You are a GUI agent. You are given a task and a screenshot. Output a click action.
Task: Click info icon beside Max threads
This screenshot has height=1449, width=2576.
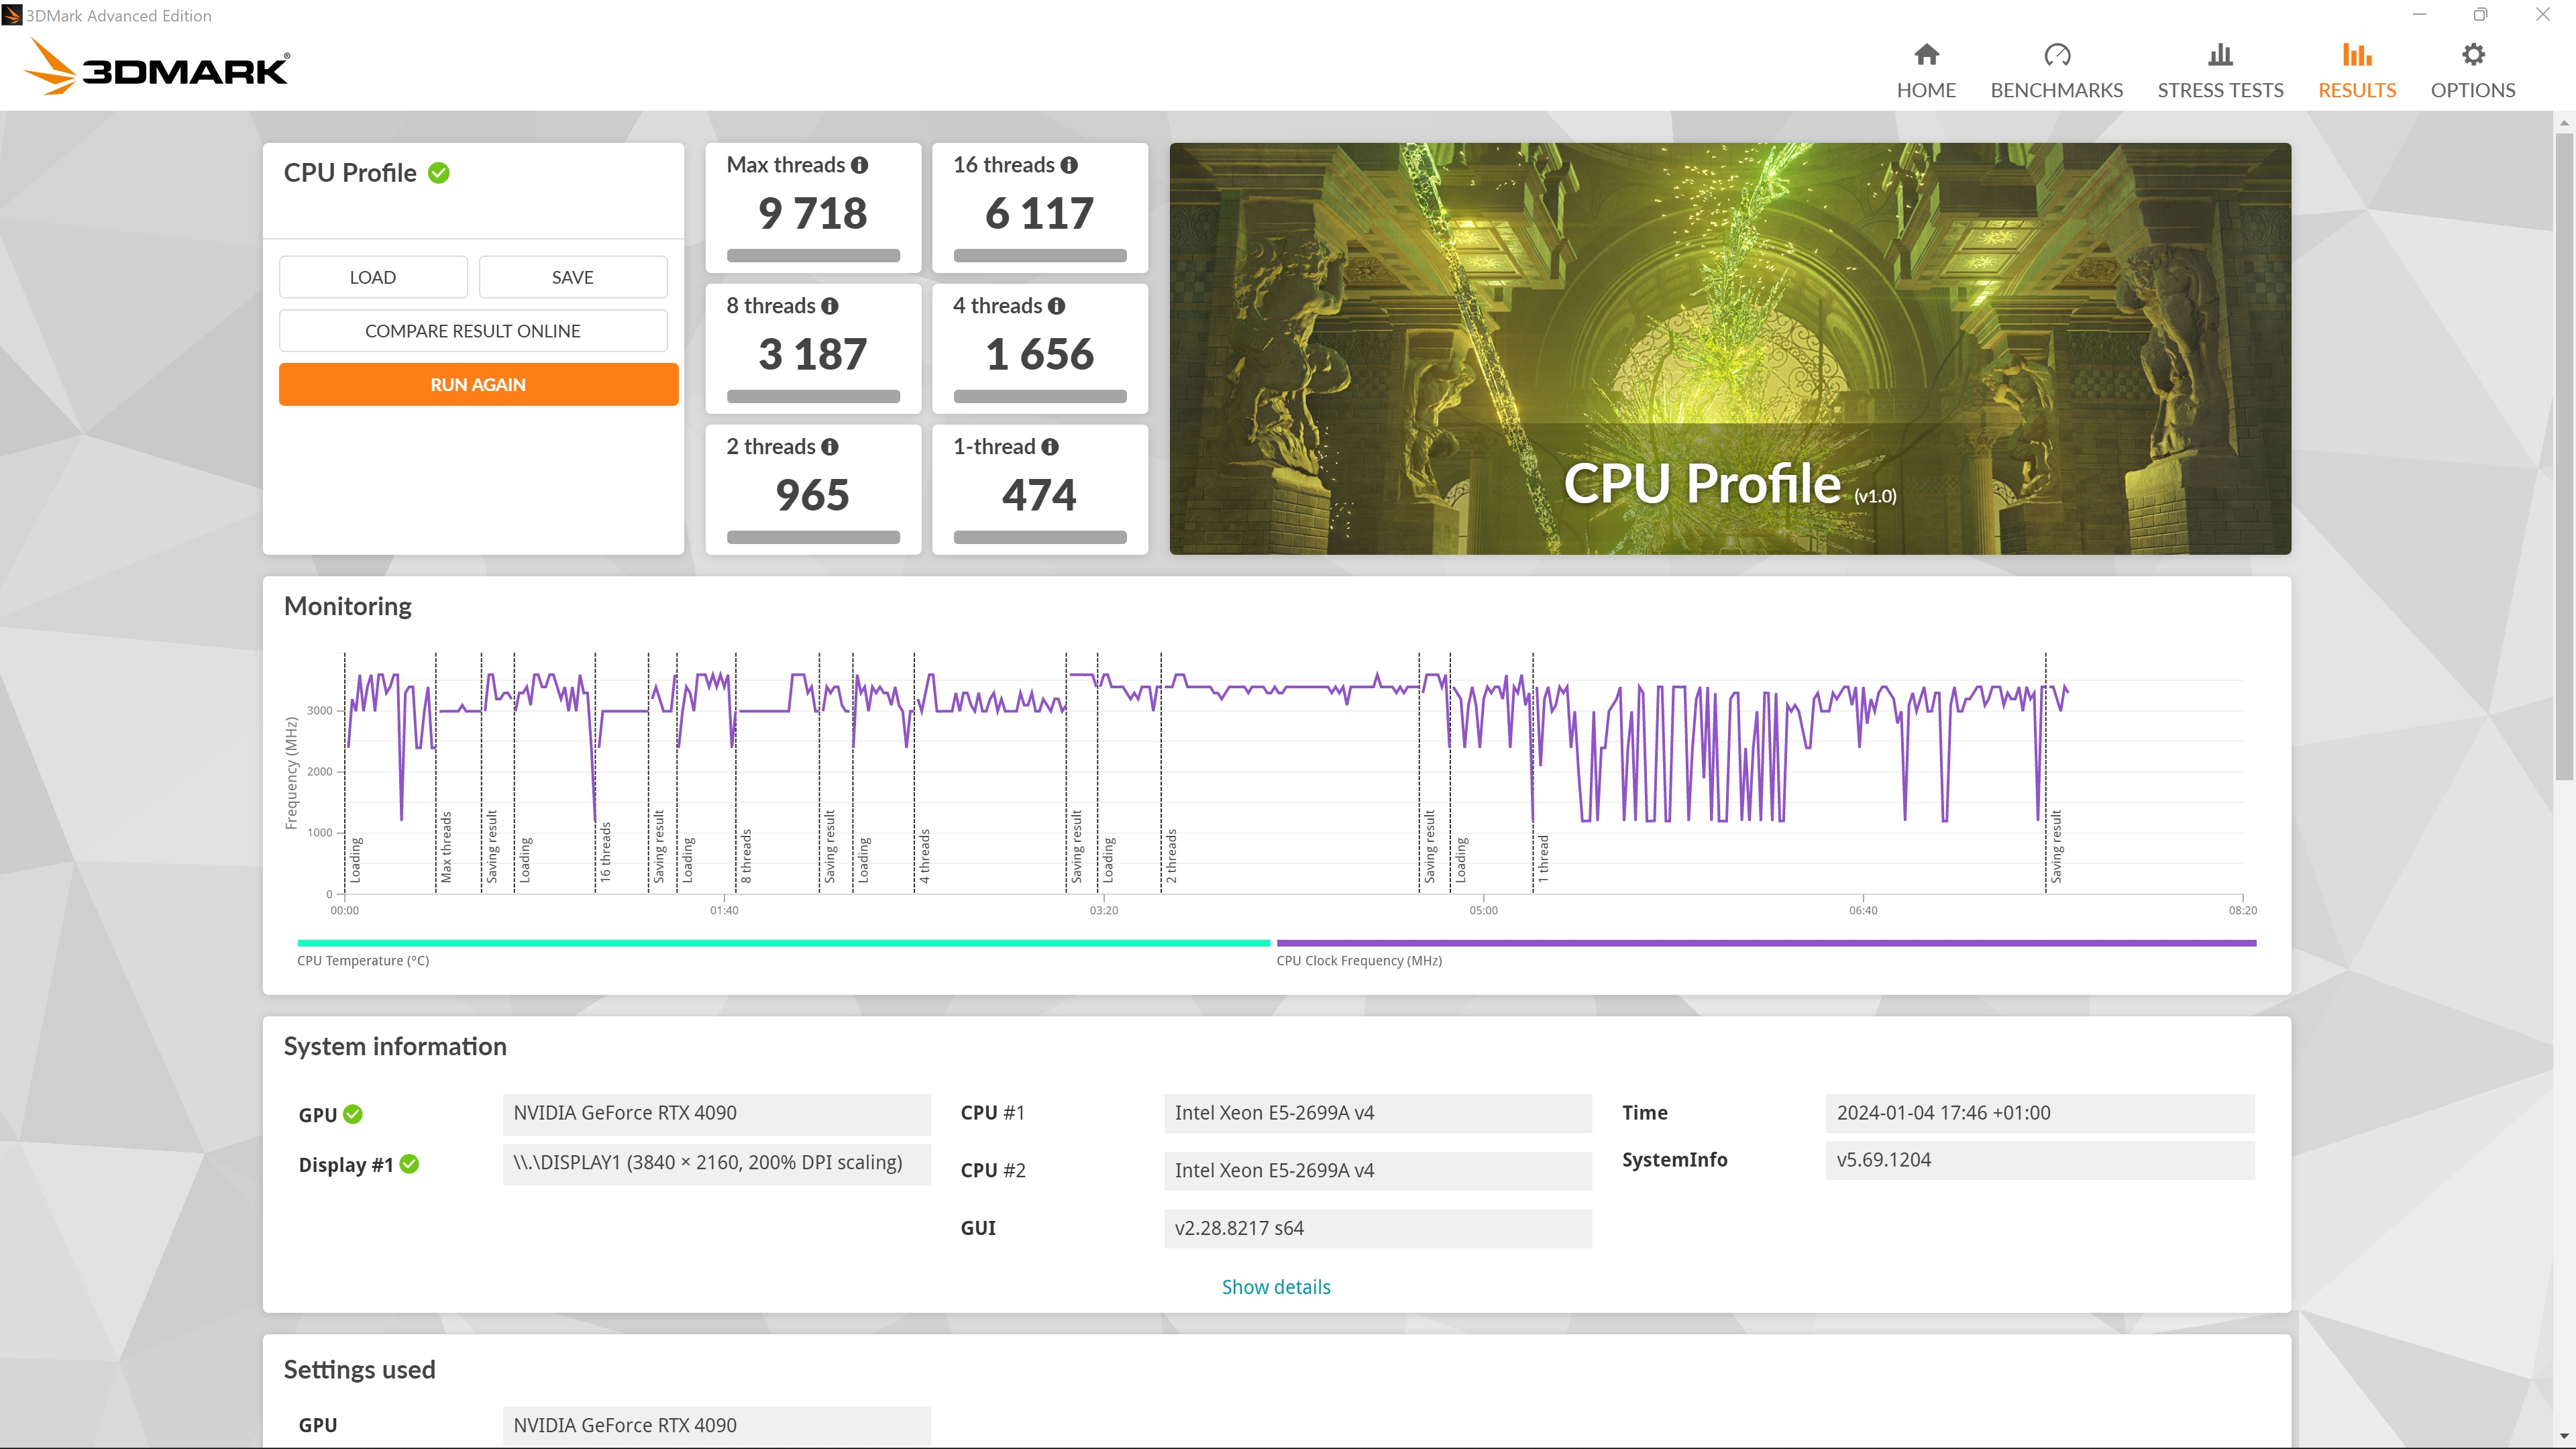point(859,165)
